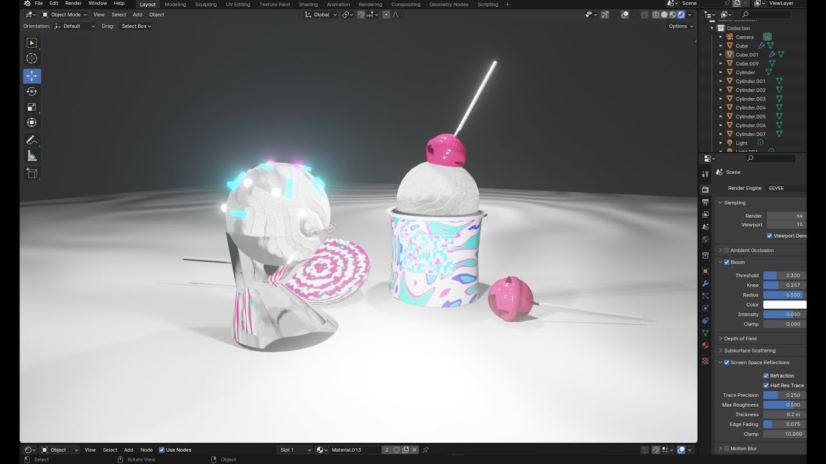Viewport: 826px width, 464px height.
Task: Select the Camera object in outliner
Action: point(745,37)
